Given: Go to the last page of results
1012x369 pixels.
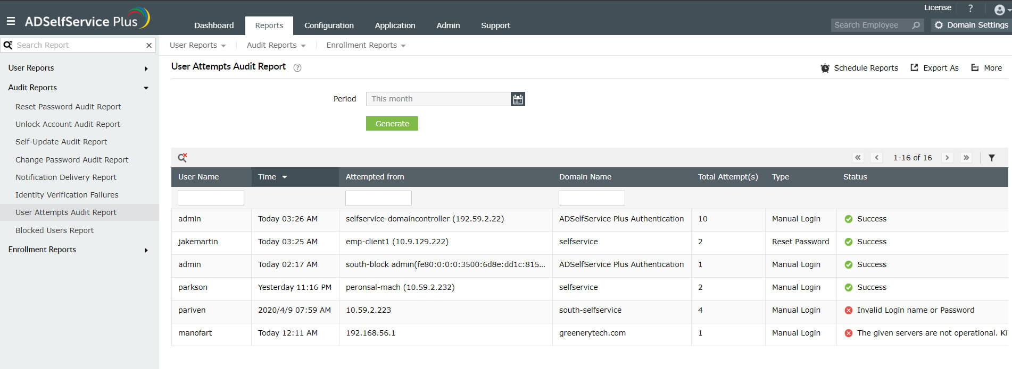Looking at the screenshot, I should [x=966, y=158].
